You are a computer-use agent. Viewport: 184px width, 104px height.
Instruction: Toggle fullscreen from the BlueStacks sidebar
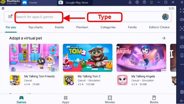tap(182, 10)
